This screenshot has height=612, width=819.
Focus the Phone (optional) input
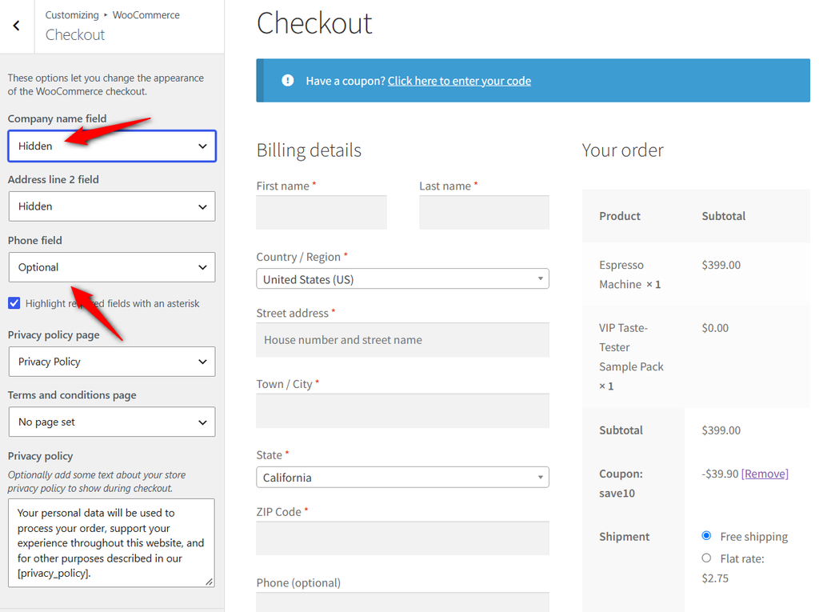point(402,602)
